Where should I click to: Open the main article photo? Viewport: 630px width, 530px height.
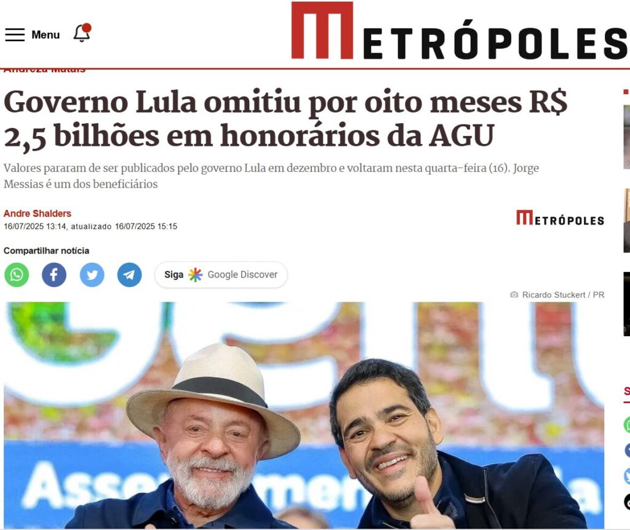click(x=304, y=415)
